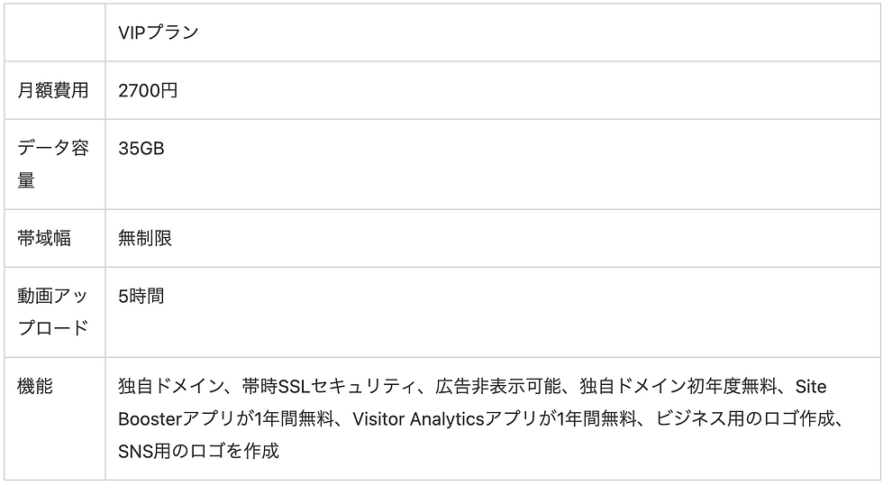This screenshot has width=883, height=486.
Task: Click 広告非表示可能 text
Action: coord(497,386)
